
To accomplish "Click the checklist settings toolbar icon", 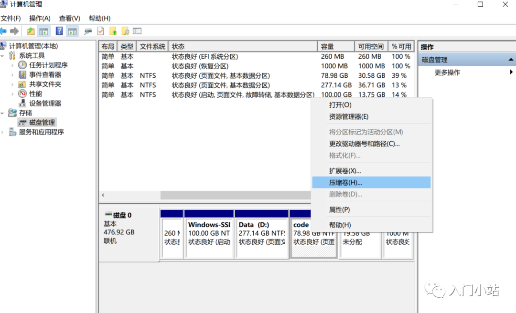I will pyautogui.click(x=137, y=31).
